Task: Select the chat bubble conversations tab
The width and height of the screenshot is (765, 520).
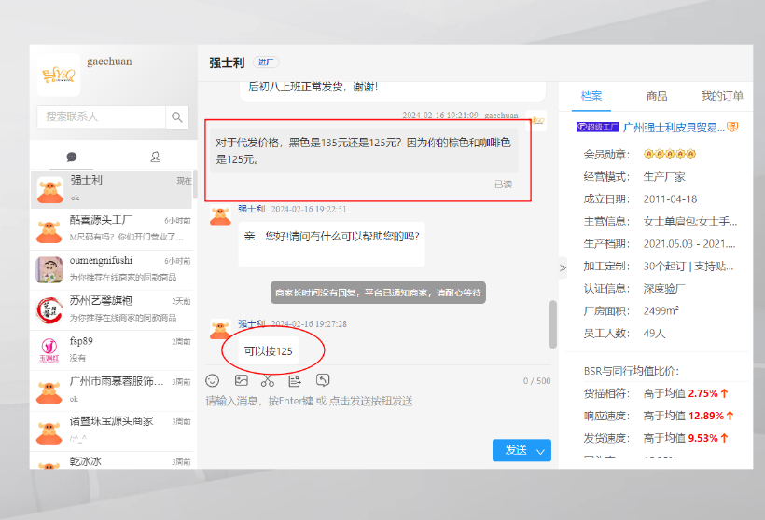Action: click(x=72, y=157)
